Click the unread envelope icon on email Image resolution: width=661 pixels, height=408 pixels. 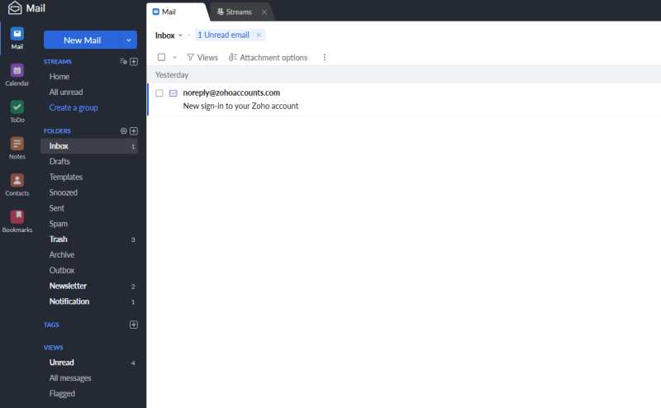pyautogui.click(x=174, y=93)
